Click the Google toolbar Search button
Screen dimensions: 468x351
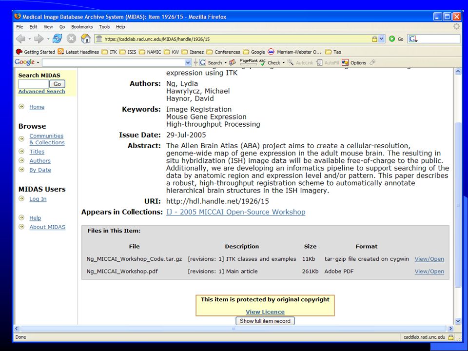point(211,62)
